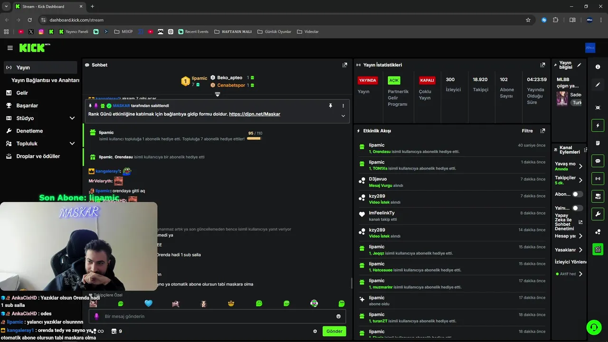Click the dashboard.kick.com address bar
608x342 pixels.
(x=285, y=20)
